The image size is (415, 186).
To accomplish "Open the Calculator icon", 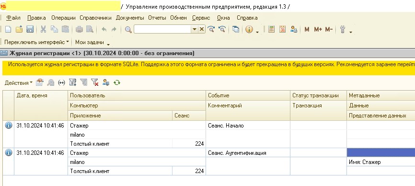I will 271,29.
